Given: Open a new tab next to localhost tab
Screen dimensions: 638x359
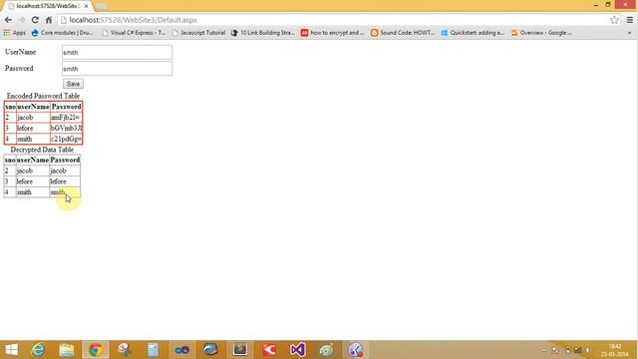Looking at the screenshot, I should [x=102, y=6].
